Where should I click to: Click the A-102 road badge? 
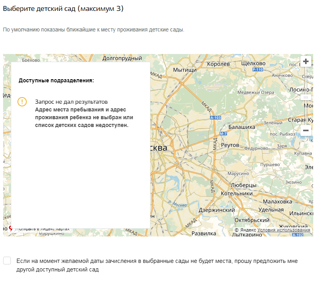(x=298, y=235)
